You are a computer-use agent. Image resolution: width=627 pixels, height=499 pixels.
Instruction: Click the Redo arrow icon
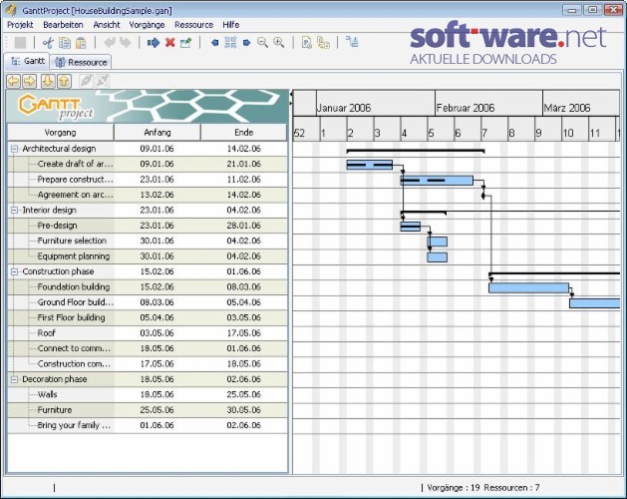126,42
